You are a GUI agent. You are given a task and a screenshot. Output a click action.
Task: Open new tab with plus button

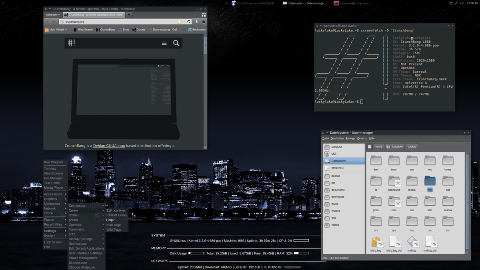pyautogui.click(x=129, y=14)
